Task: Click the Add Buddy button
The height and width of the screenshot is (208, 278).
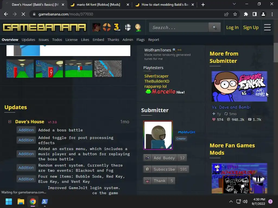Action: [165, 158]
